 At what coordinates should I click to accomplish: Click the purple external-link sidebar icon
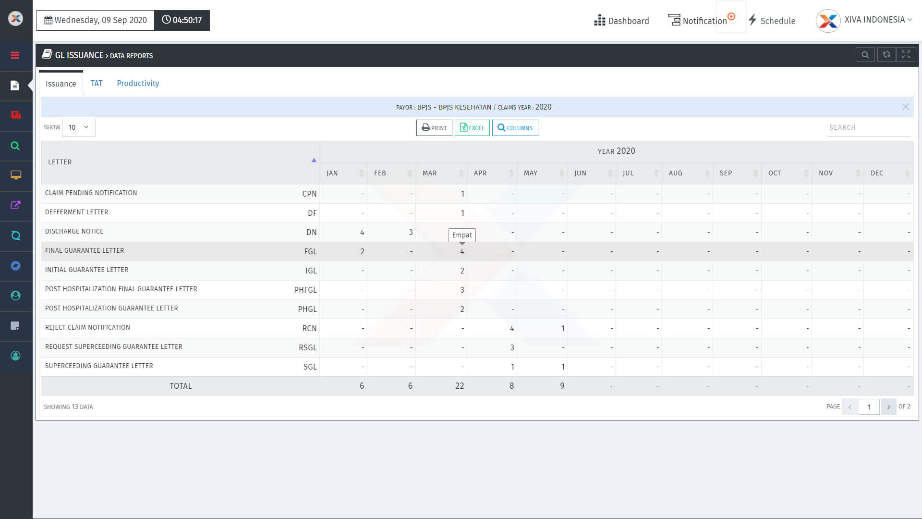pyautogui.click(x=15, y=205)
